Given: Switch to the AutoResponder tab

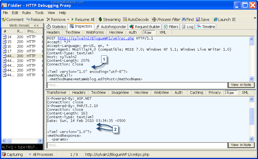Looking at the screenshot, I should tap(111, 27).
